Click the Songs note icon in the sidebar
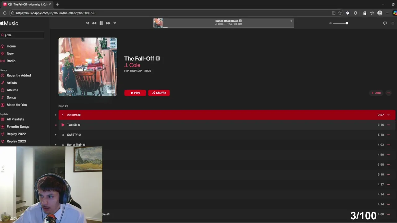 pos(2,98)
